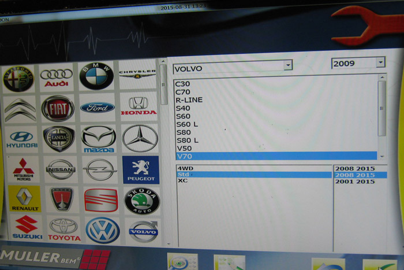The width and height of the screenshot is (404, 270).
Task: Pick the Seat brand logo
Action: [101, 200]
